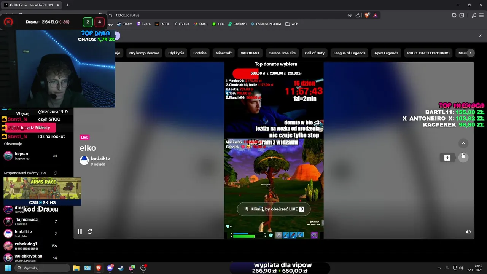Open Brave Shields icon
The image size is (487, 274).
(x=367, y=15)
